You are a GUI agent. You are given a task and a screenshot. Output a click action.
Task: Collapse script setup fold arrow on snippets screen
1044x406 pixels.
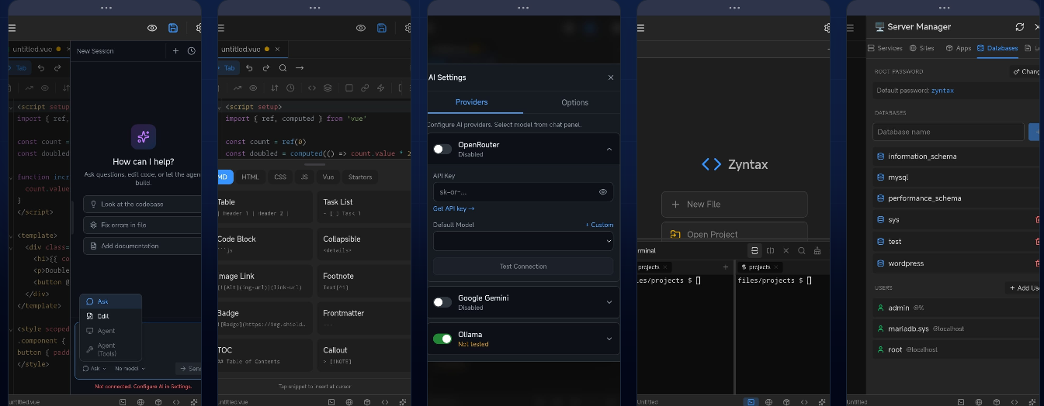point(220,107)
